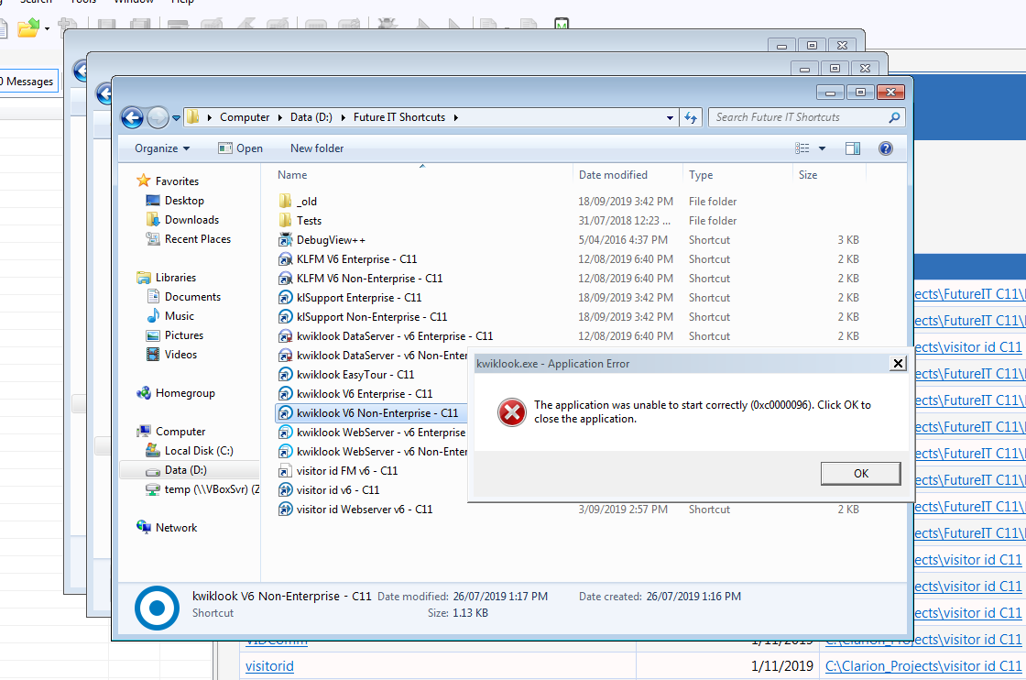The height and width of the screenshot is (680, 1026).
Task: Sort files by Date modified column
Action: tap(613, 175)
